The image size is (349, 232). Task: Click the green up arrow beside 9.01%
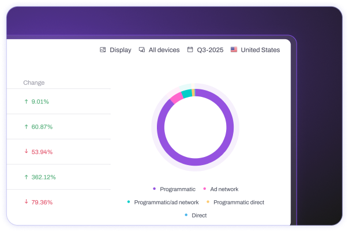(x=27, y=102)
